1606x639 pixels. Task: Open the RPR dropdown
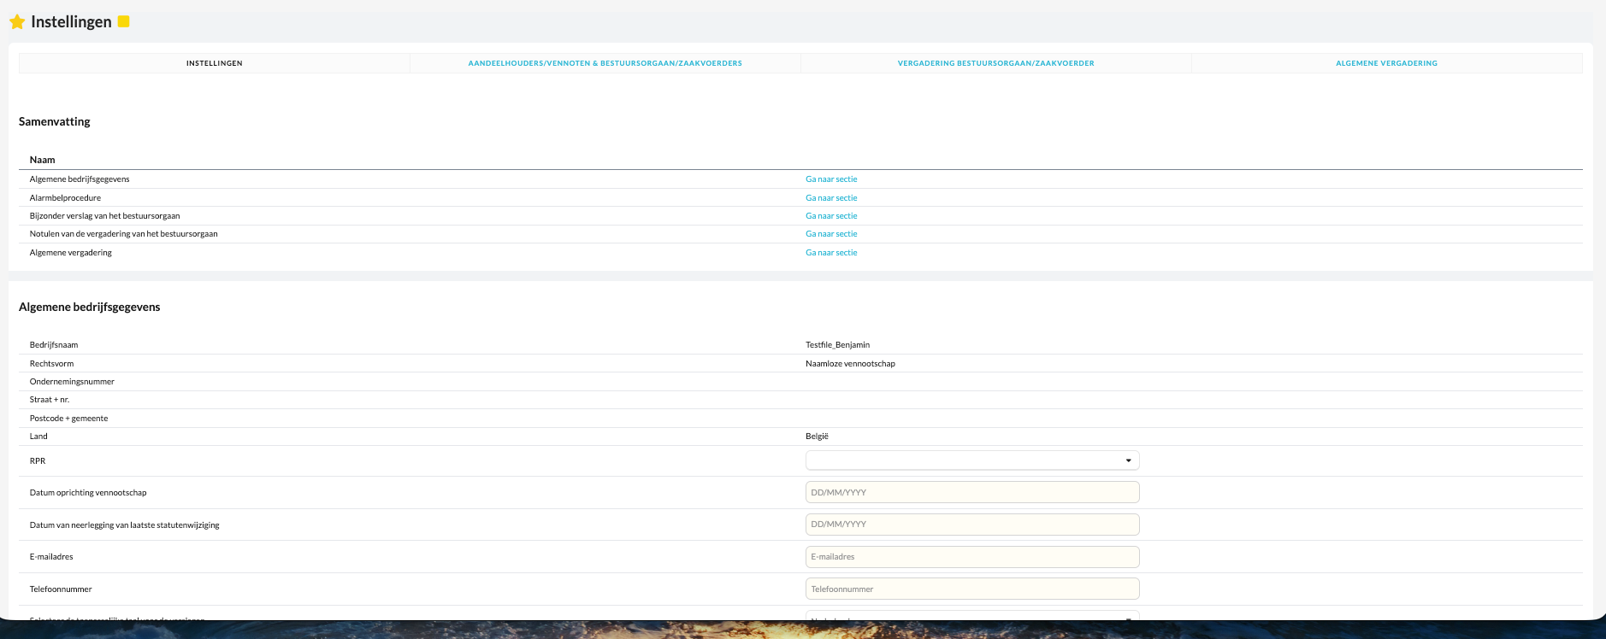pyautogui.click(x=972, y=460)
